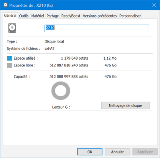Click the hard drive icon beside the name field

(x=12, y=28)
